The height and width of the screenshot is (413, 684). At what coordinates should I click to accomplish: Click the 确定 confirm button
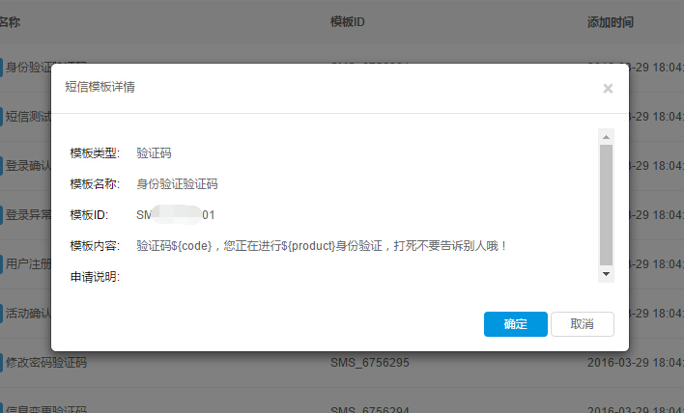tap(515, 324)
